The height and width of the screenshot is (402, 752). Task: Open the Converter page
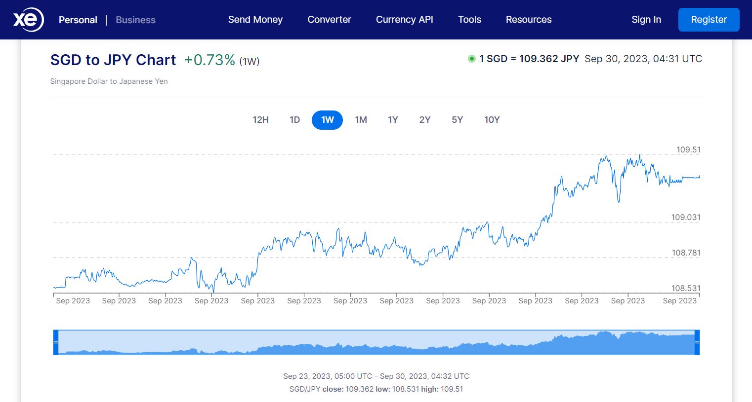(x=329, y=20)
